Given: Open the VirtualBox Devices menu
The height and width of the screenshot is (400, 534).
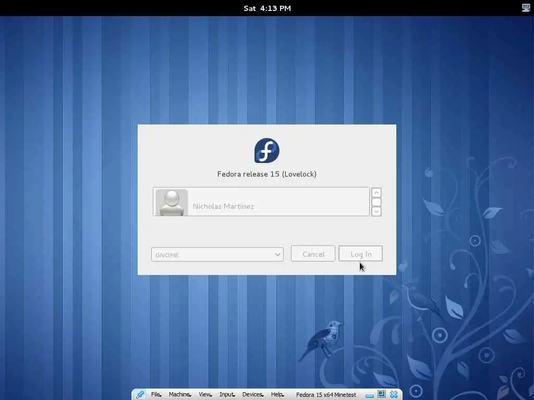Looking at the screenshot, I should 253,394.
